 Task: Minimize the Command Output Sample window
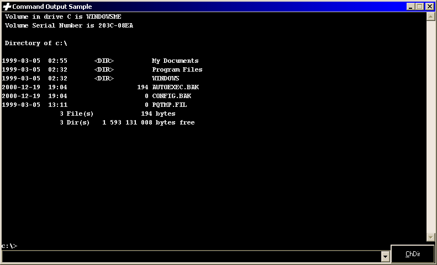pyautogui.click(x=410, y=7)
